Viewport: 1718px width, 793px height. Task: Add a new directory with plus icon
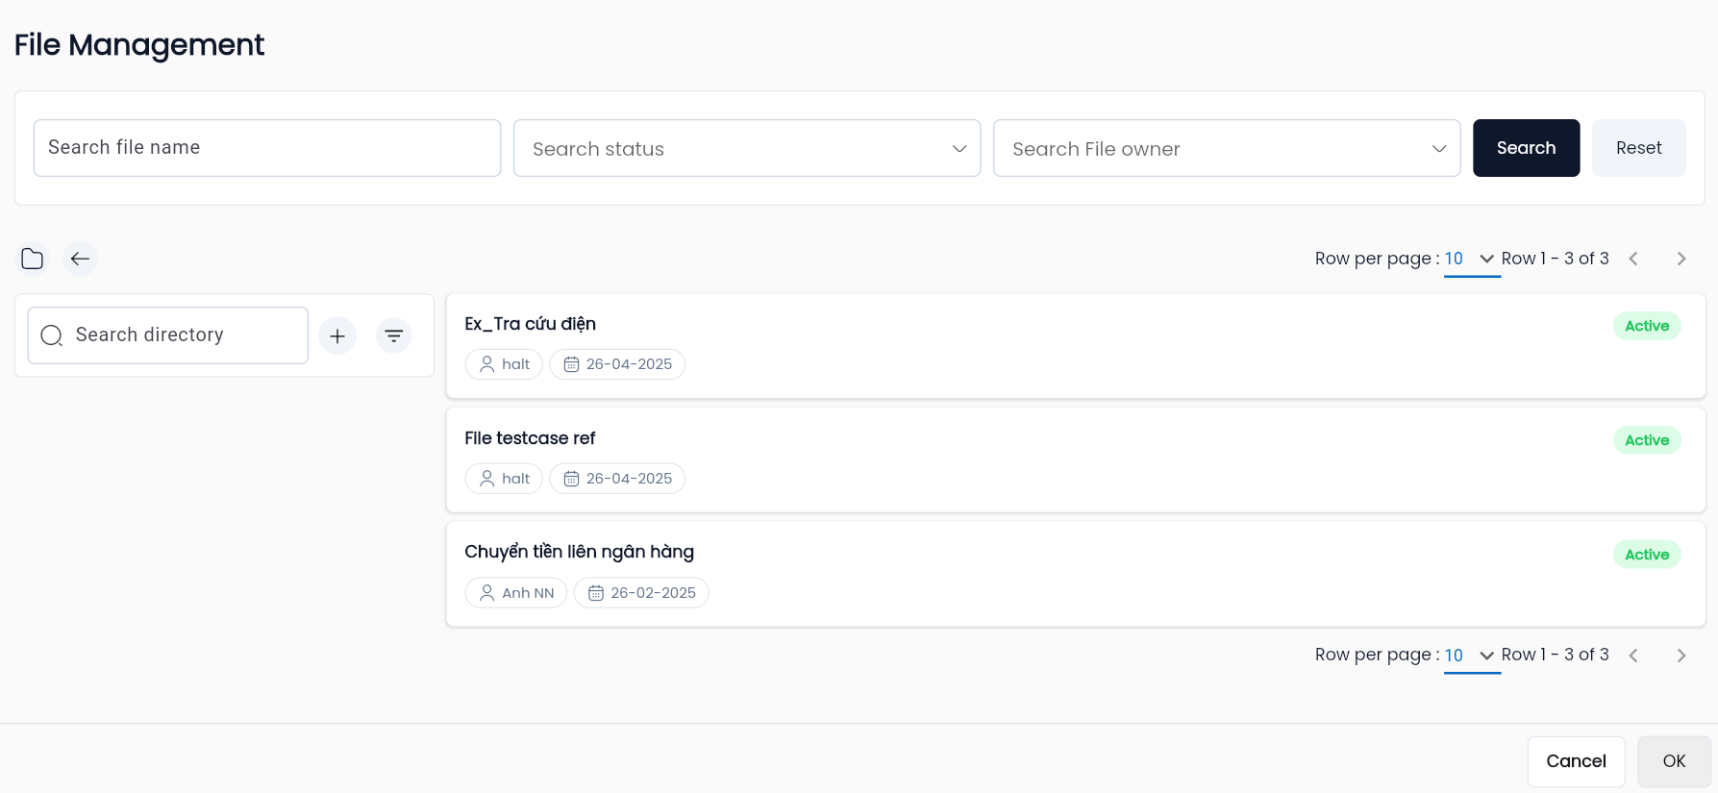tap(337, 335)
